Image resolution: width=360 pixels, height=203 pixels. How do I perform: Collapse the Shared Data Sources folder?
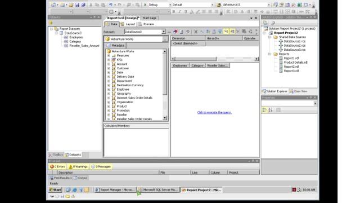click(269, 37)
